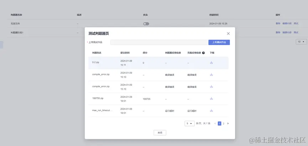Click the blue 上传测试作品 button

tap(219, 42)
